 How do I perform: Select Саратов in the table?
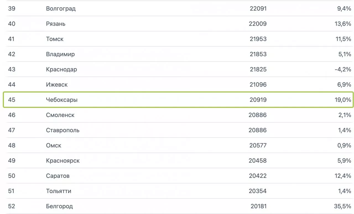coord(58,176)
